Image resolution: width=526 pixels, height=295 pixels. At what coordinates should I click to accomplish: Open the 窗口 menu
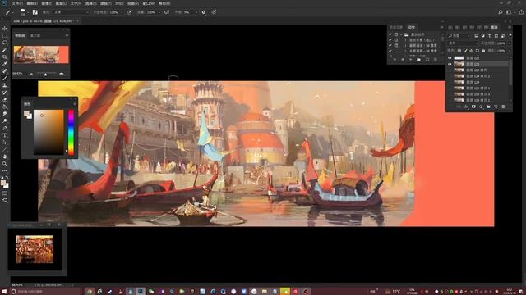149,3
